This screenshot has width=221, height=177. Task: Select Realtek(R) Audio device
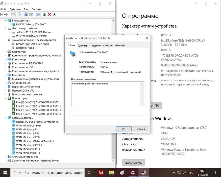(25, 48)
